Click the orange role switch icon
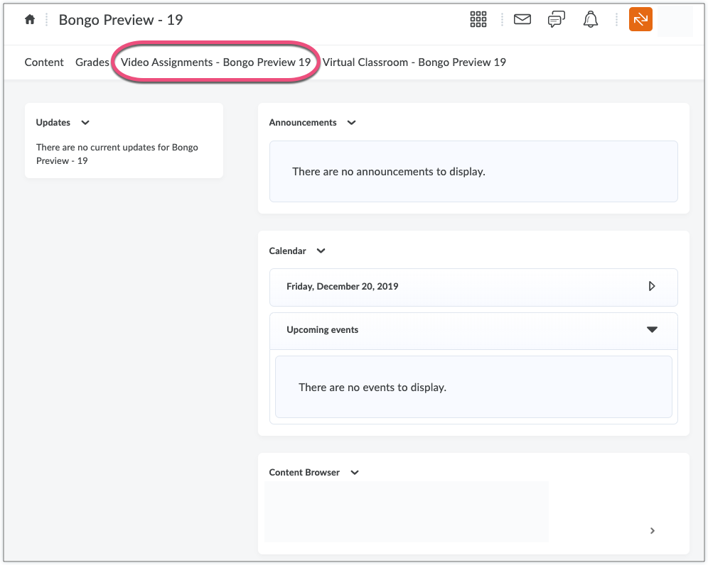Screen dimensions: 708x565 click(x=640, y=20)
